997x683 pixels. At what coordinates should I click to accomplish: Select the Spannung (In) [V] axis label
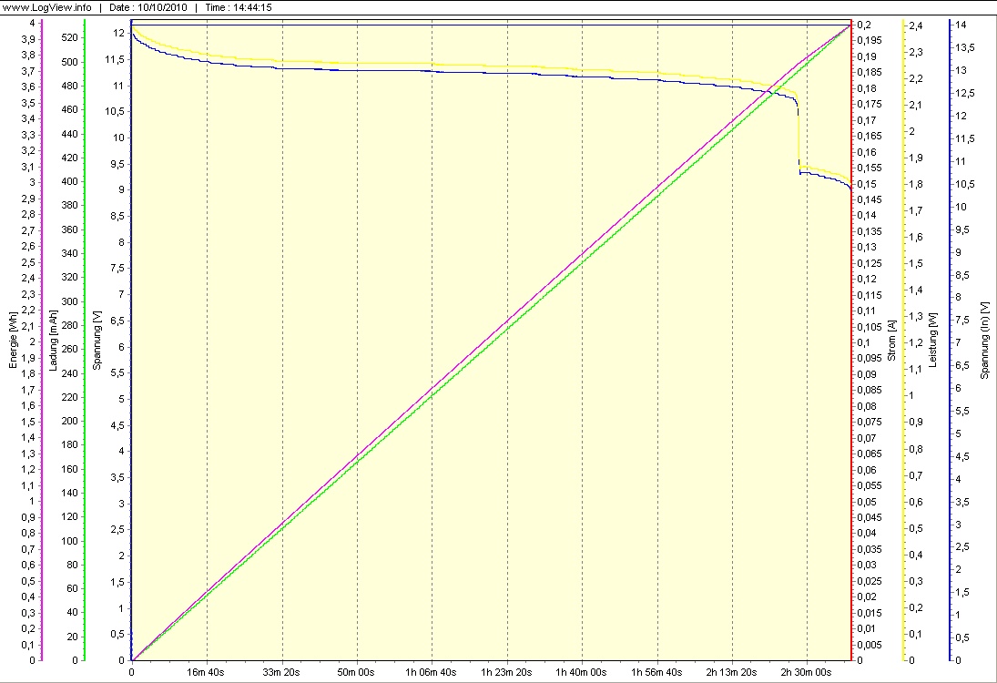tap(985, 341)
